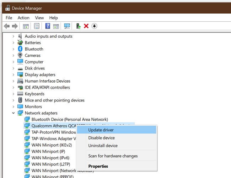The height and width of the screenshot is (178, 231).
Task: Click the Update device driver toolbar icon
Action: [78, 26]
